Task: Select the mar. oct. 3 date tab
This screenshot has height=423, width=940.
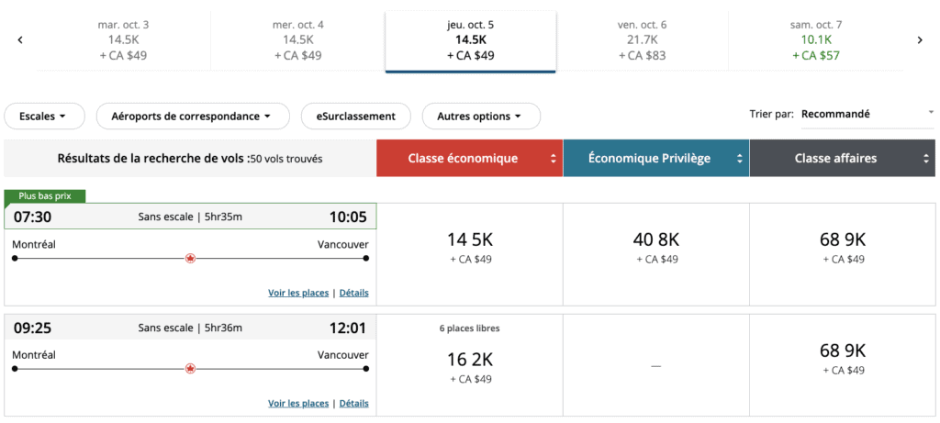Action: [123, 39]
